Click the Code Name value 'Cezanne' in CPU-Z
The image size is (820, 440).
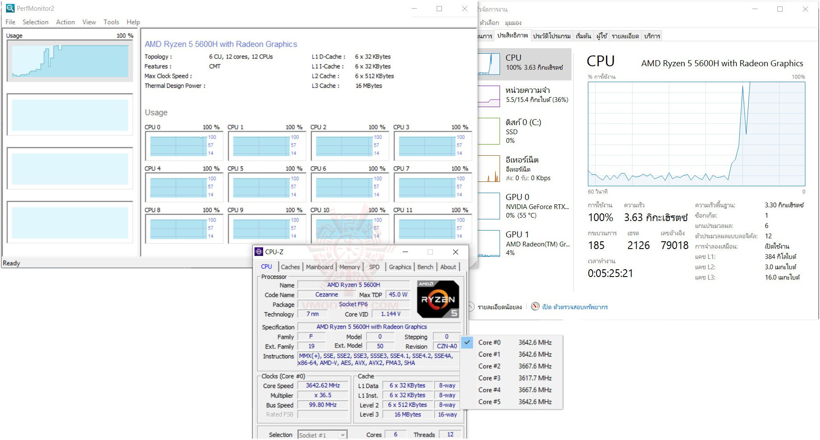(x=326, y=295)
